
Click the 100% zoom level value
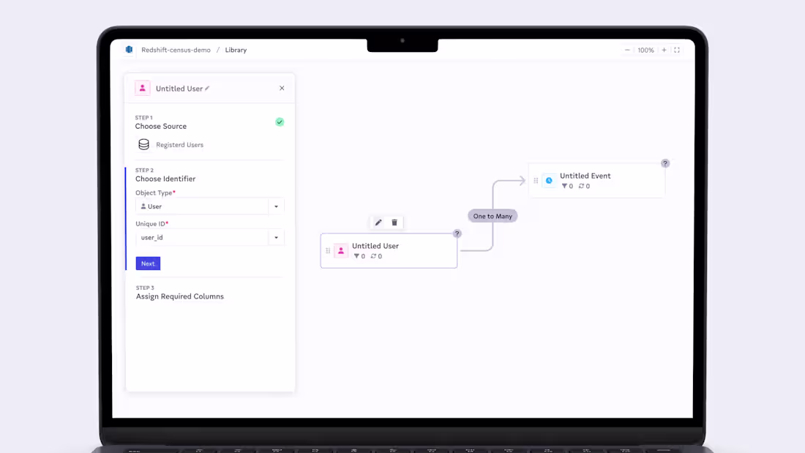[x=645, y=50]
